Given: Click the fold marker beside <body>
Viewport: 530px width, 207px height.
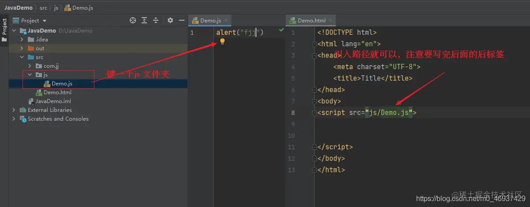Looking at the screenshot, I should point(314,101).
